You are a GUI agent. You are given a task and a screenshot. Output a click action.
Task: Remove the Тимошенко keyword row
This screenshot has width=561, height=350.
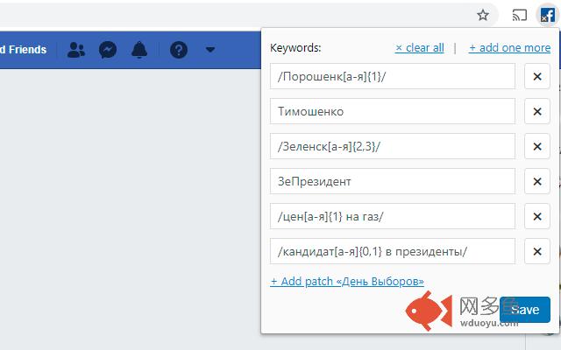[536, 112]
